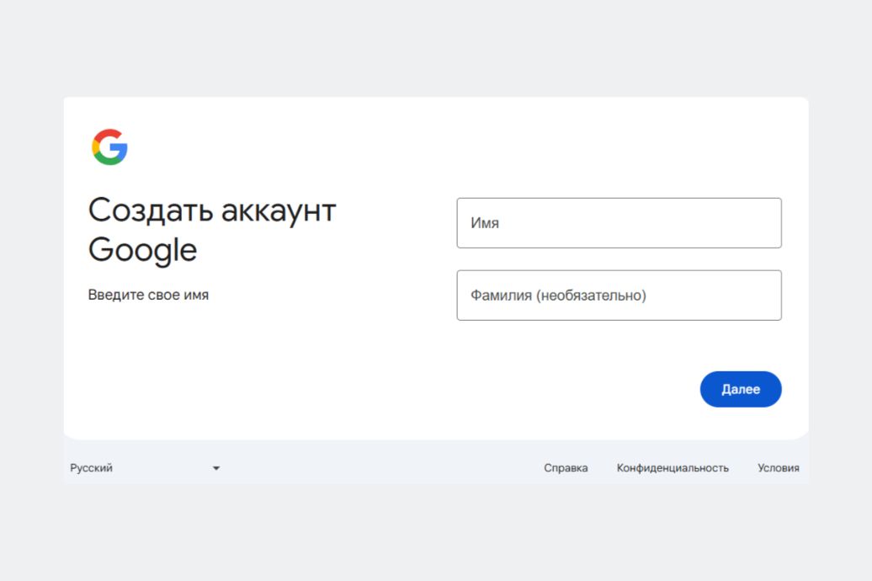The image size is (872, 581).
Task: Click the word Русский in the footer
Action: coord(91,468)
